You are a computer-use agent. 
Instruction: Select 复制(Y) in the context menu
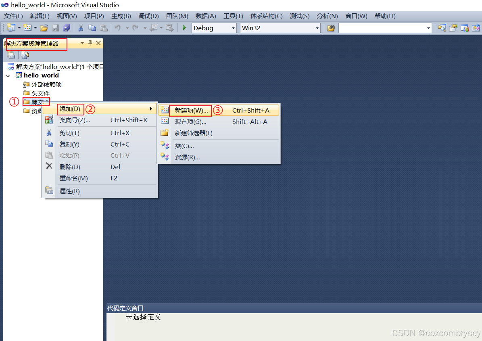[x=100, y=144]
